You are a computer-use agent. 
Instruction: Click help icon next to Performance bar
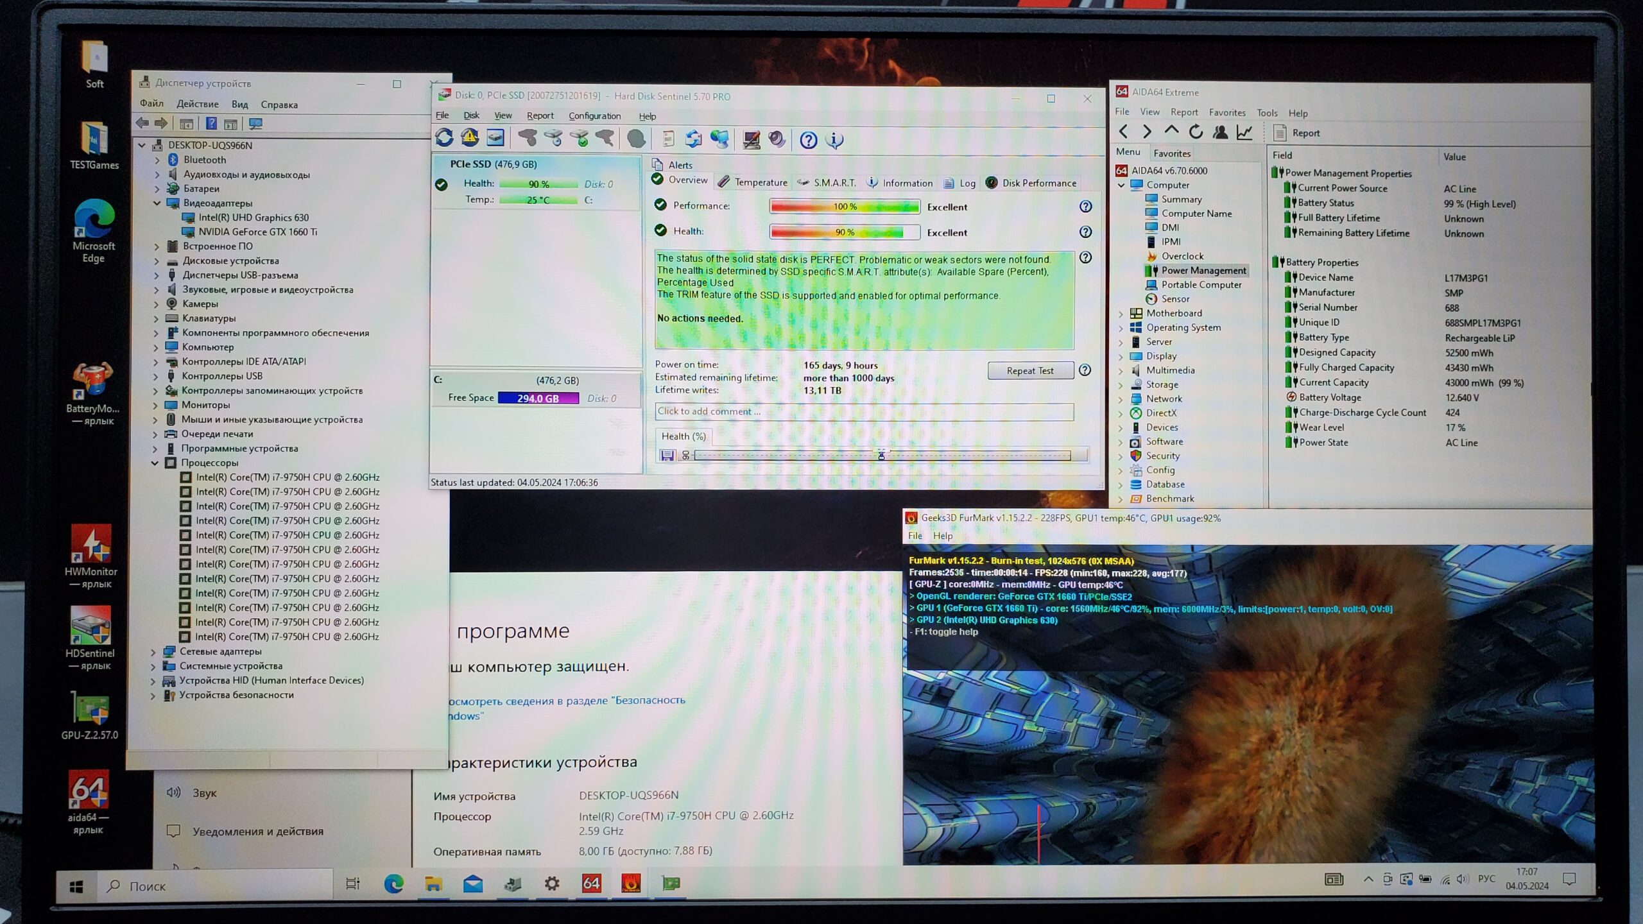coord(1085,207)
